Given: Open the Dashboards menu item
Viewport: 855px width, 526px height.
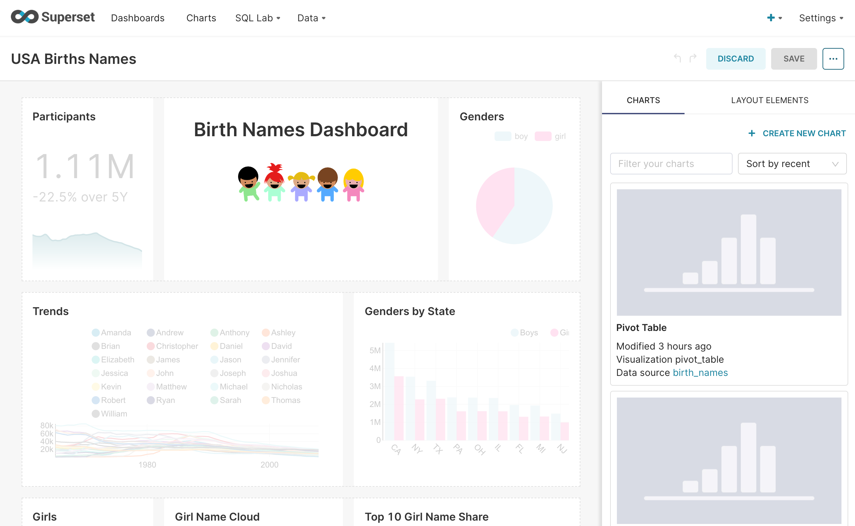Looking at the screenshot, I should pos(137,18).
